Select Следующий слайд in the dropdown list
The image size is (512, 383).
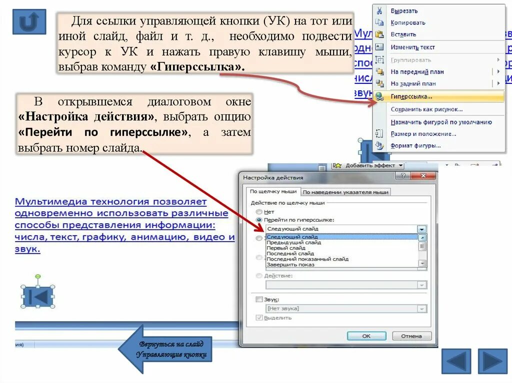click(x=342, y=237)
